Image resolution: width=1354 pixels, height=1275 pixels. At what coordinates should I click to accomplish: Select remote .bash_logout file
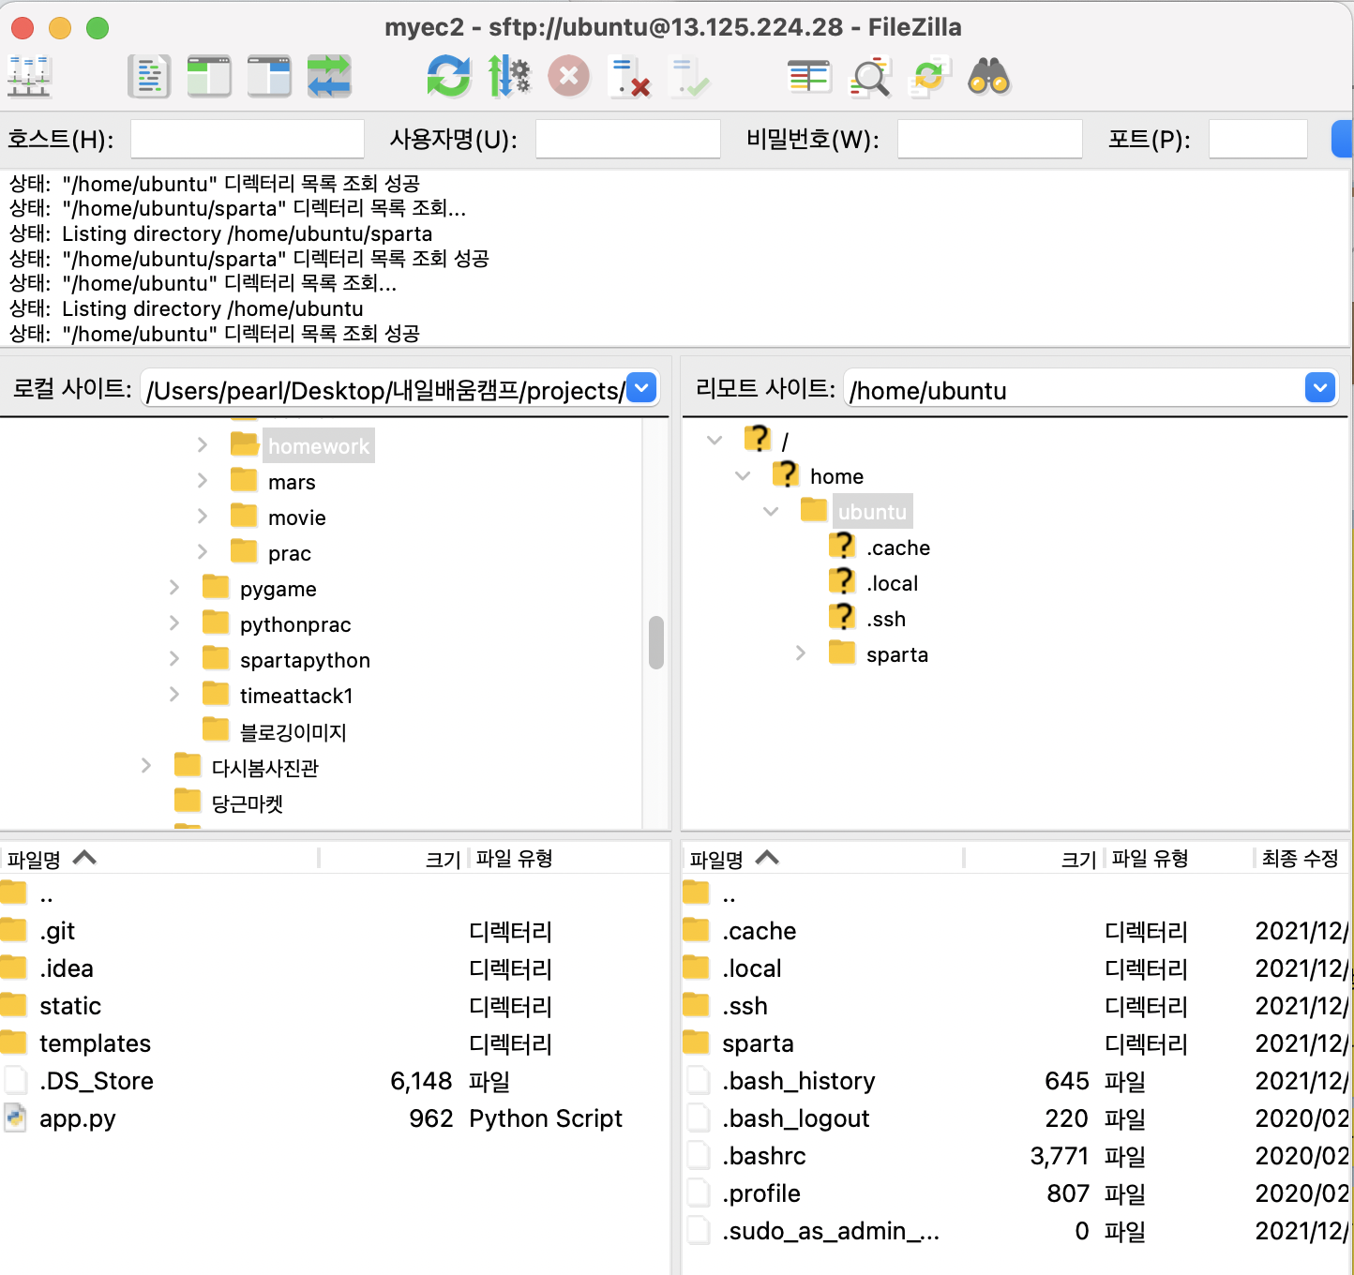click(x=1015, y=1118)
